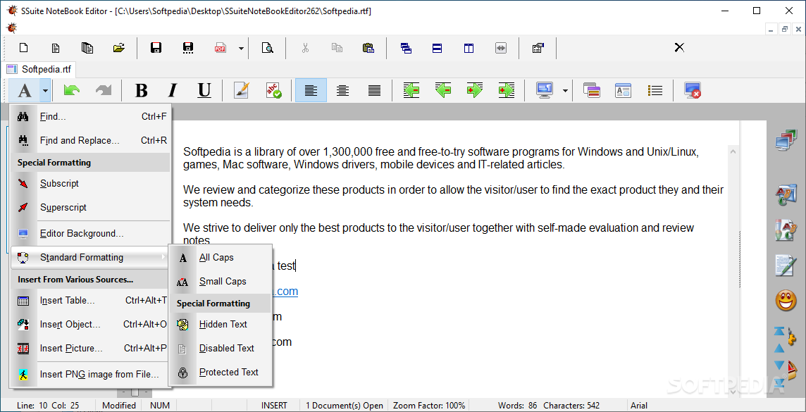
Task: Switch to the Softpedia.rtf tab
Action: tap(40, 69)
